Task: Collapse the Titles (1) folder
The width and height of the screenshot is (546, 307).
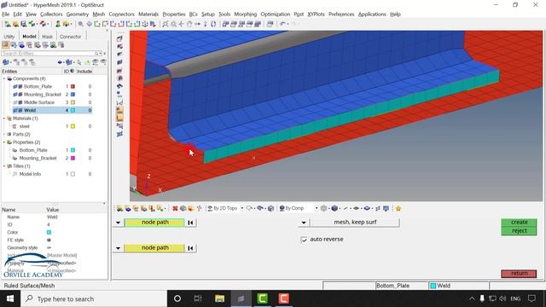Action: (4, 166)
